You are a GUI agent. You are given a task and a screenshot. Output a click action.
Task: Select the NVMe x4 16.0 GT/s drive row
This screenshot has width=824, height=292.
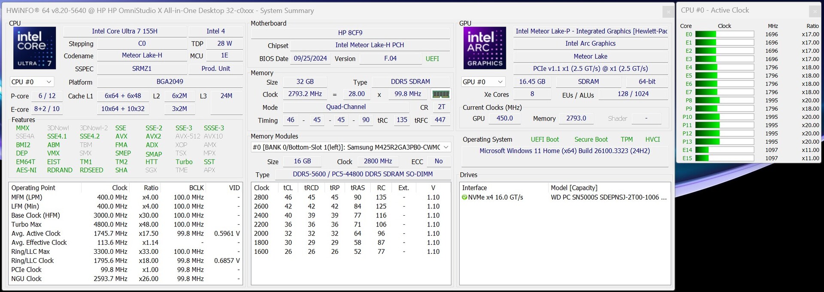[565, 197]
